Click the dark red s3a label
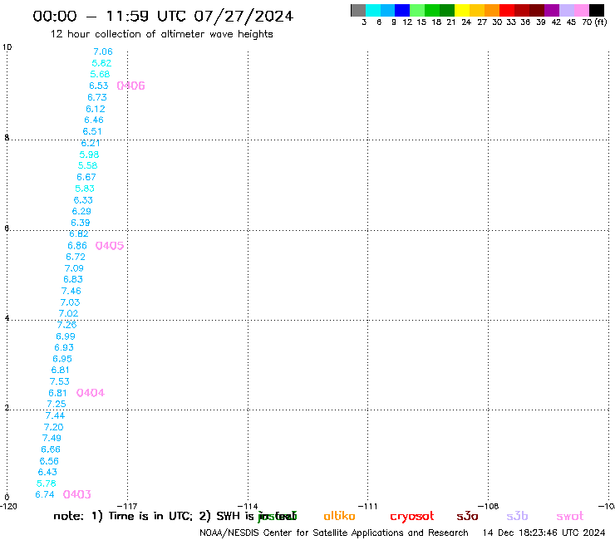This screenshot has width=615, height=540. coord(467,516)
